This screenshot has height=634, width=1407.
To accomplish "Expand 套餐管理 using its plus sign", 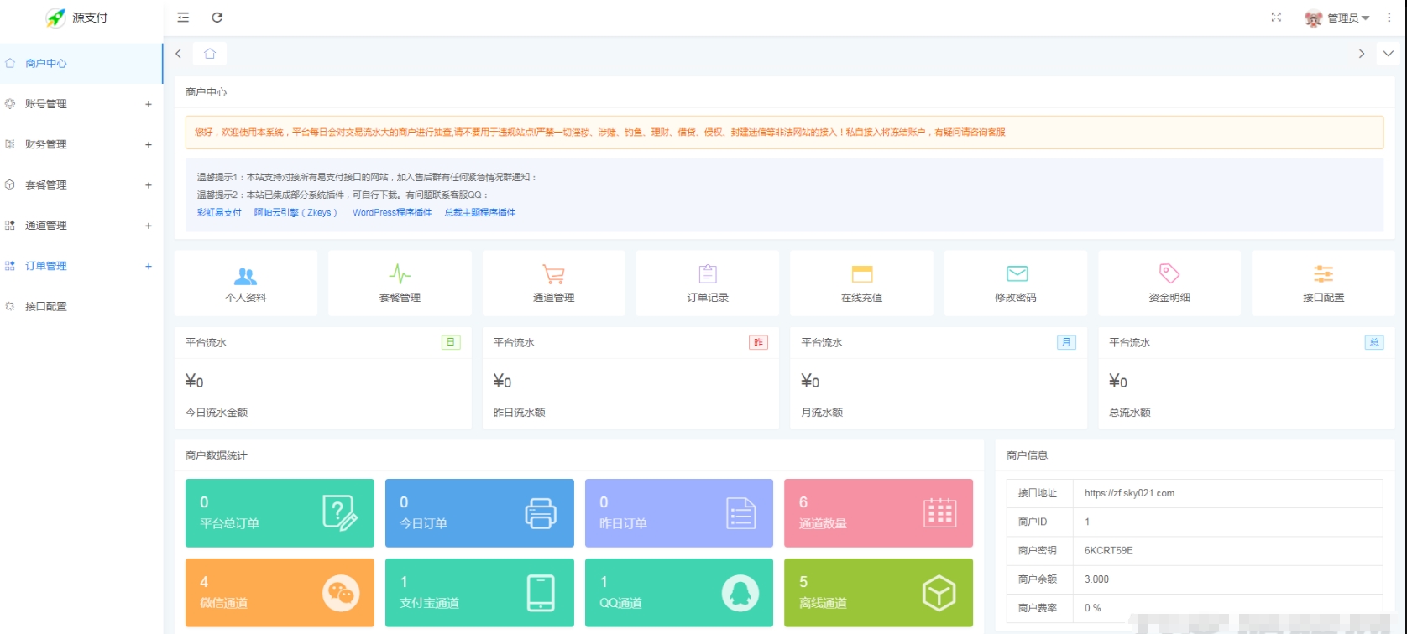I will [x=149, y=184].
